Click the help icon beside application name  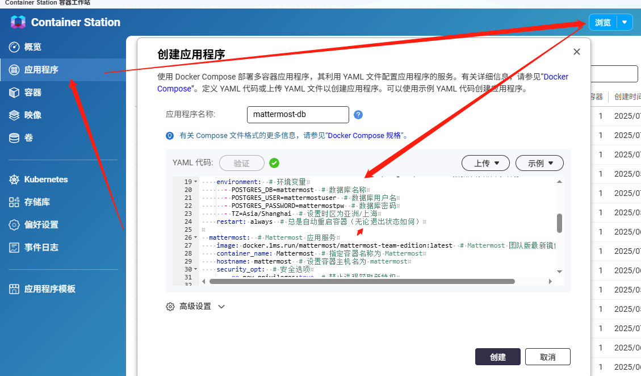358,115
